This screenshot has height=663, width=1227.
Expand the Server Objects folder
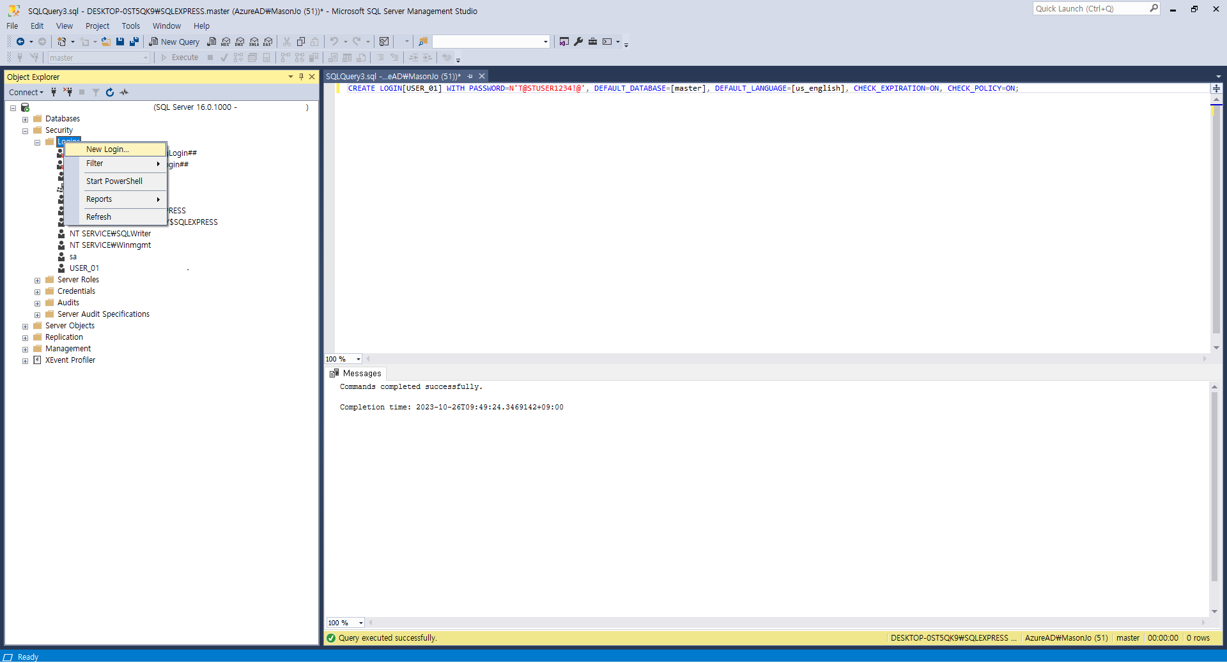click(26, 326)
